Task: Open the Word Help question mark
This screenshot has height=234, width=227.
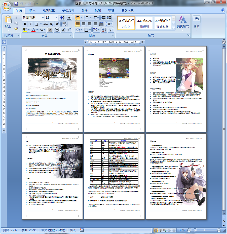Action: [223, 10]
